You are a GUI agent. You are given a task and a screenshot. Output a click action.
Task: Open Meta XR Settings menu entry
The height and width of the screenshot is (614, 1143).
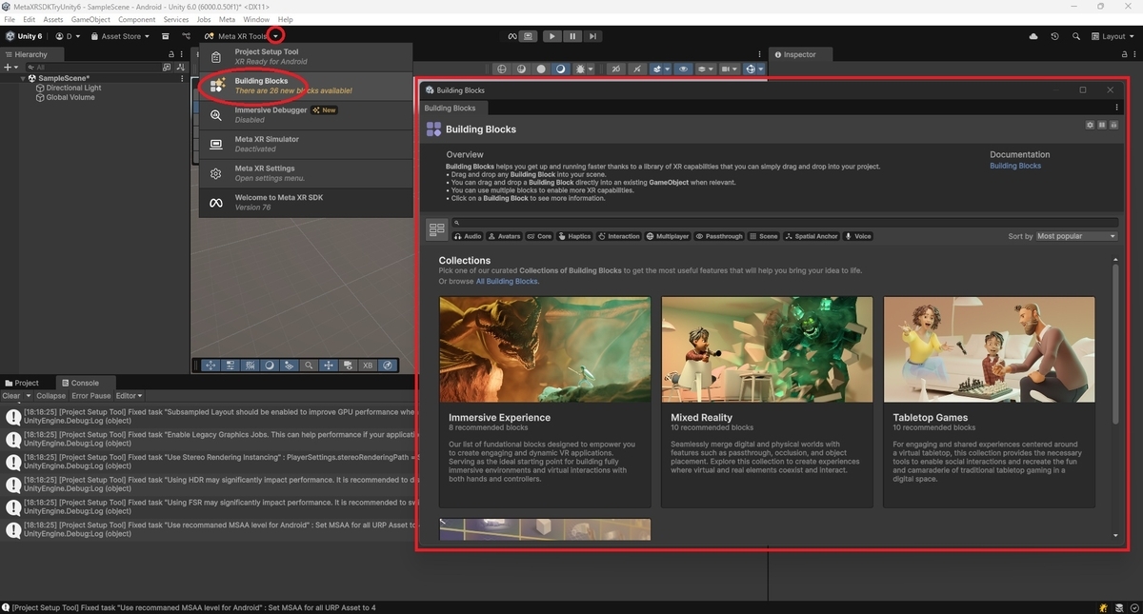coord(306,173)
